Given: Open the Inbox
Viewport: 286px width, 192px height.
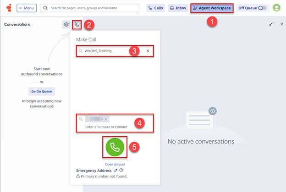Looking at the screenshot, I should (x=177, y=8).
